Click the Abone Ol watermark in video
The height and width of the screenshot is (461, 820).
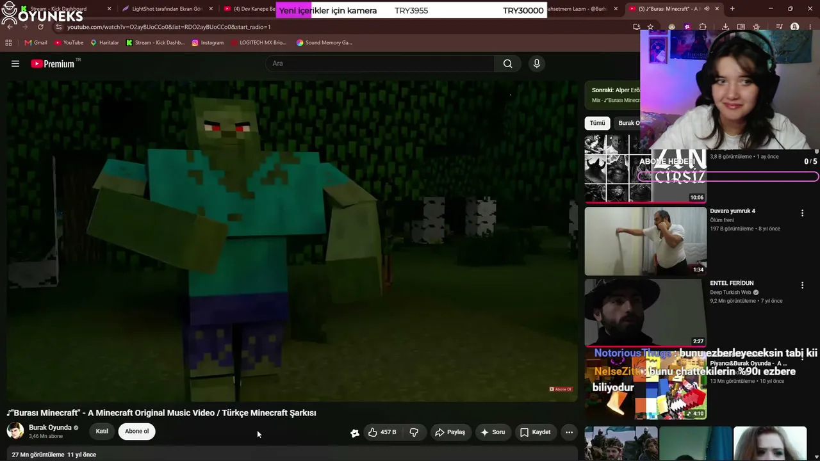[x=561, y=389]
